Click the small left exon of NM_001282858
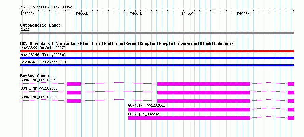Screen dimensions: 304x137 pos(73,84)
